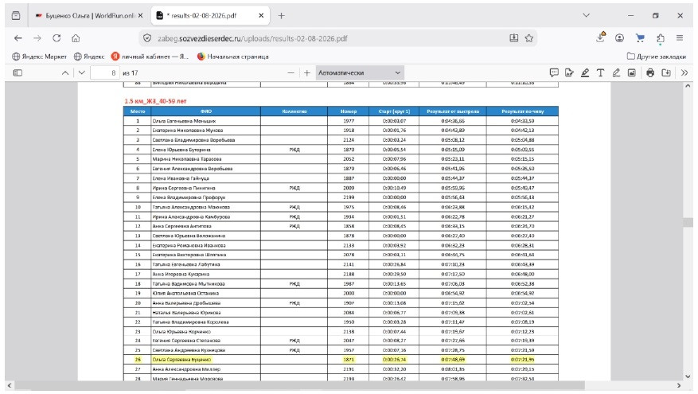
Task: Go to previous PDF page
Action: click(x=65, y=72)
